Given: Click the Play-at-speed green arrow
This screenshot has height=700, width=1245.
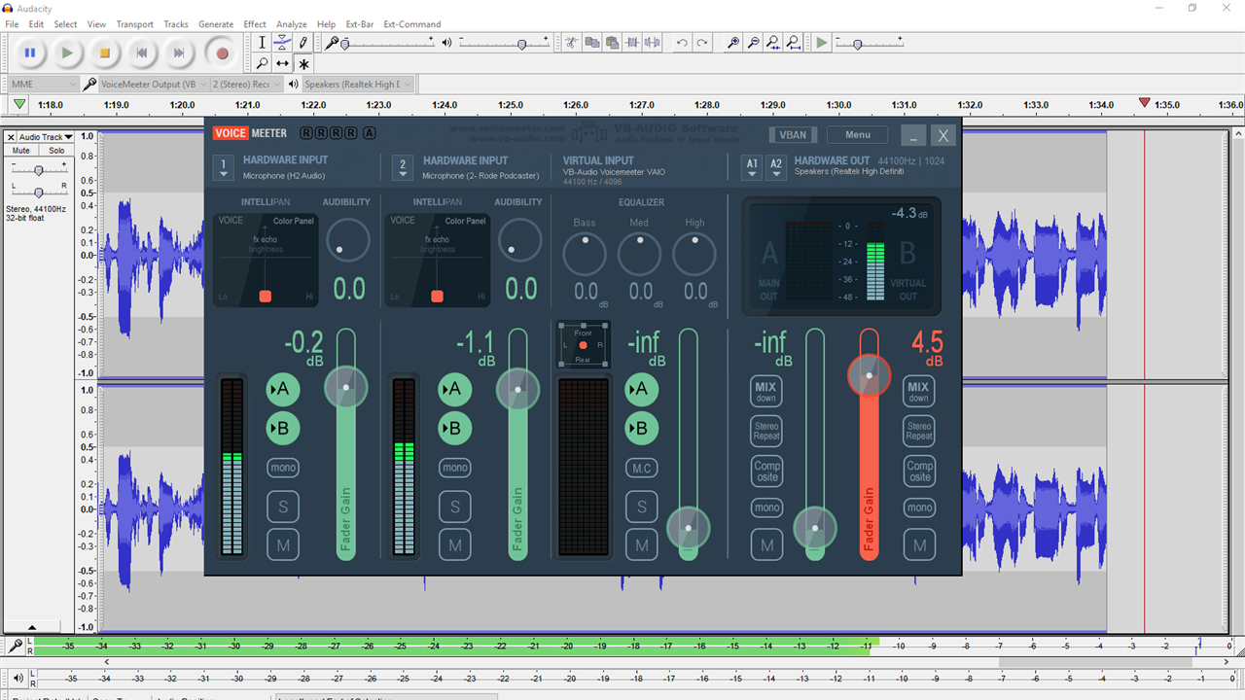Looking at the screenshot, I should tap(822, 43).
